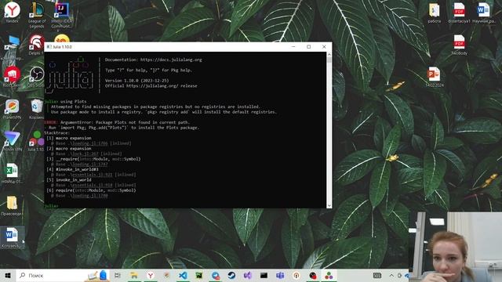
Task: Switch to Visual Studio Code in taskbar
Action: (x=183, y=275)
